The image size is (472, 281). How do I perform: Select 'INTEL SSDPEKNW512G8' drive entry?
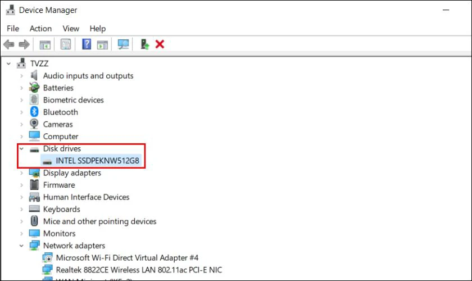(x=98, y=161)
